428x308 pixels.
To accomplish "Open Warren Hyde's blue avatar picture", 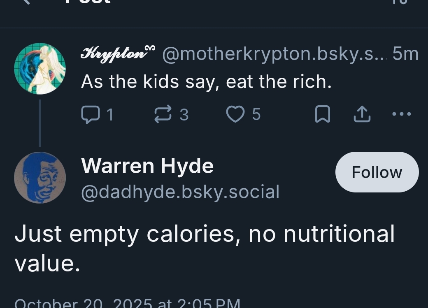I will click(x=40, y=178).
